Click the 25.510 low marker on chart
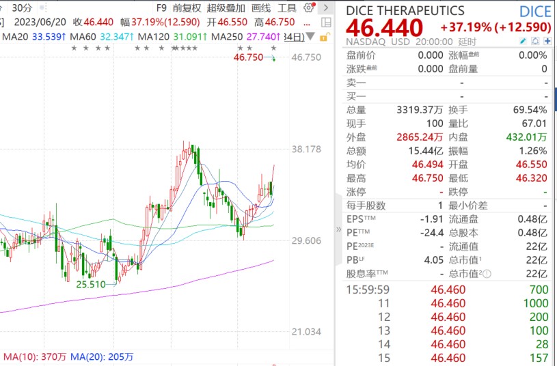The height and width of the screenshot is (366, 557). [91, 284]
